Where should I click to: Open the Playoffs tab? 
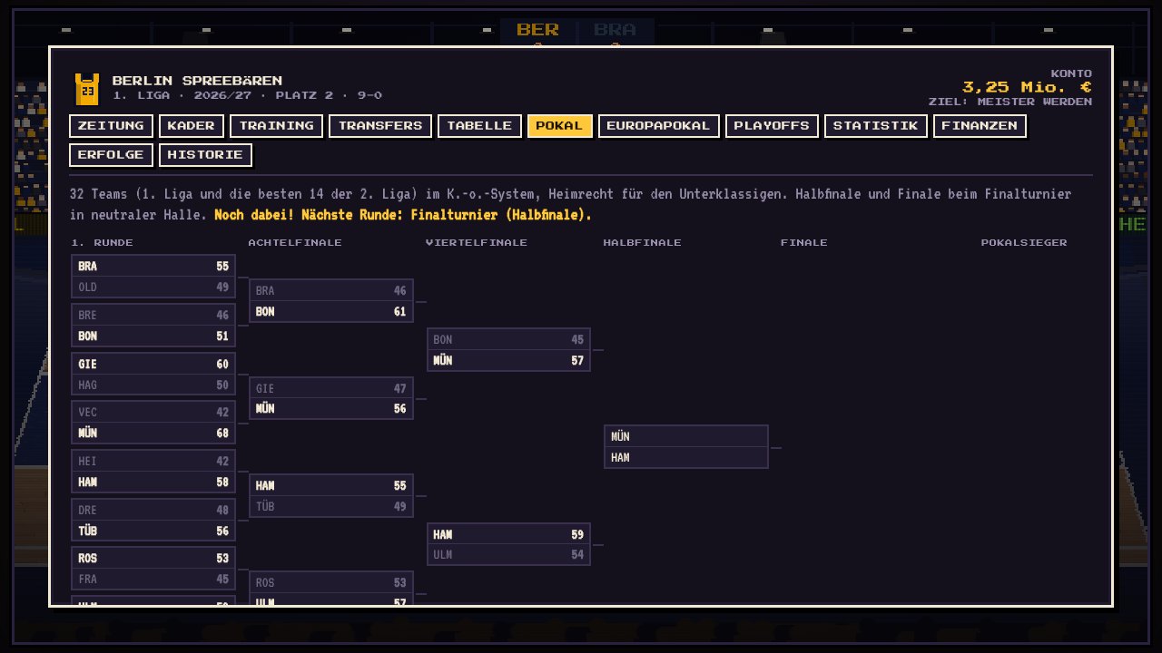coord(772,126)
